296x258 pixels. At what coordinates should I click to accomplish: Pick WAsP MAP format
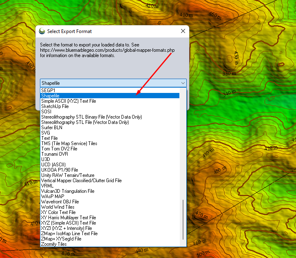(110, 196)
